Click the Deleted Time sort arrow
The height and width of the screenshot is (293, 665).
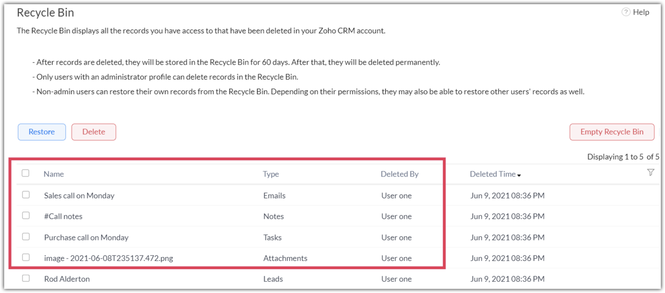pyautogui.click(x=519, y=175)
